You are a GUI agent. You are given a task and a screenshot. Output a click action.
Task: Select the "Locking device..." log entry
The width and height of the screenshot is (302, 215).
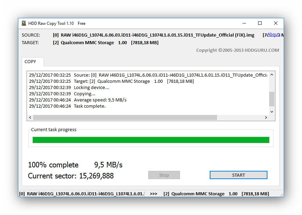click(x=91, y=87)
